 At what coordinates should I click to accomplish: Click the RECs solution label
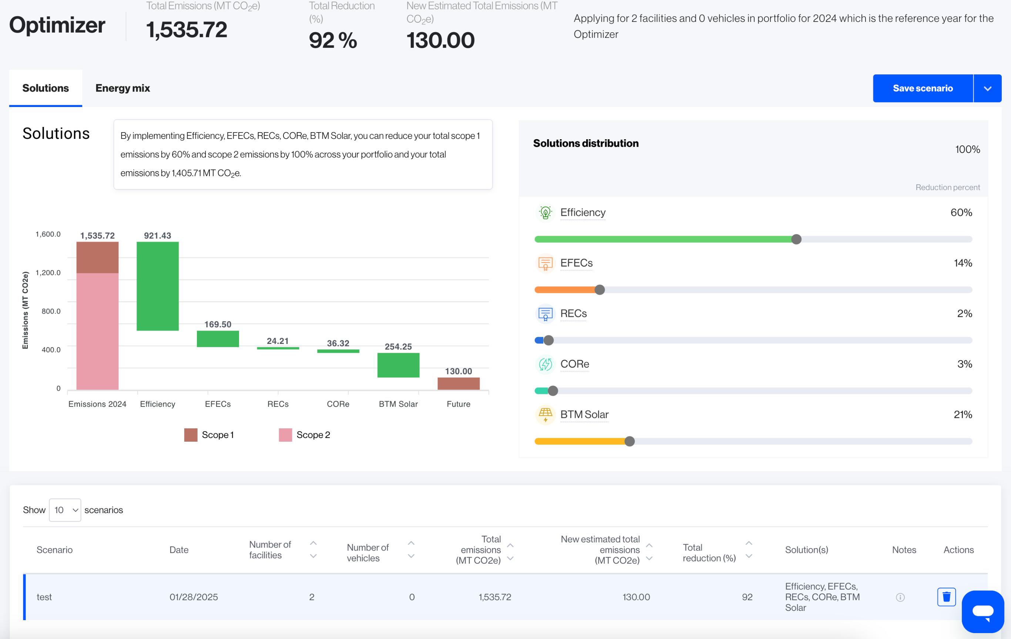tap(574, 314)
